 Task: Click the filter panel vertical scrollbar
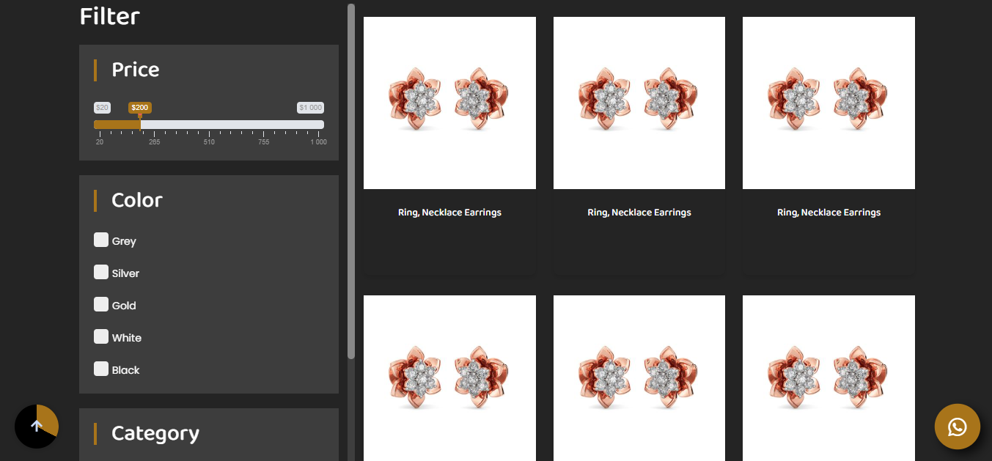(x=351, y=183)
